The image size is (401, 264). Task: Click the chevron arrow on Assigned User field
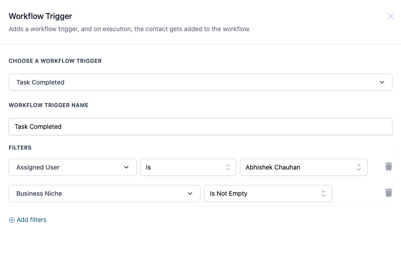pos(126,167)
